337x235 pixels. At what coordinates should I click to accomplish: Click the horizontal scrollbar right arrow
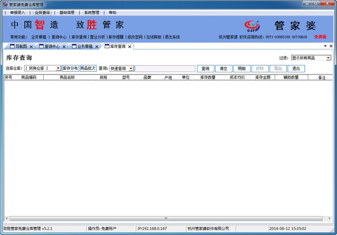[x=330, y=219]
